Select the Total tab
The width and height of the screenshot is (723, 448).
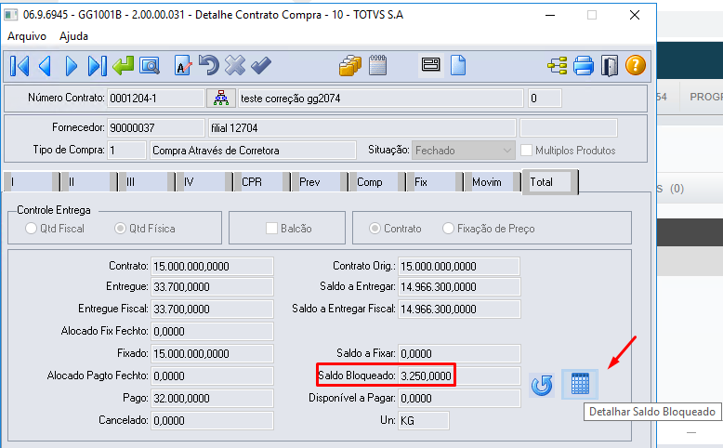[x=549, y=182]
